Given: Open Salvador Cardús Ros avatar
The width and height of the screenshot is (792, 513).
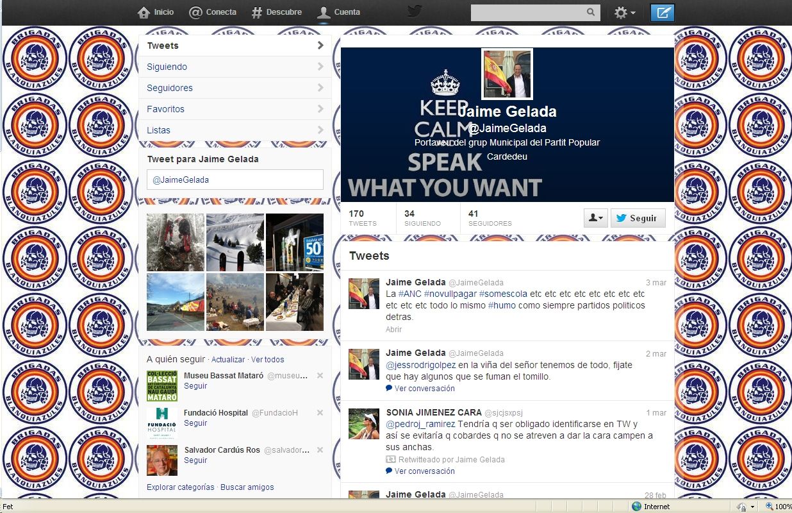Looking at the screenshot, I should (162, 460).
